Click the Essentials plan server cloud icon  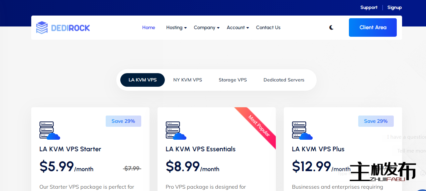(x=176, y=130)
